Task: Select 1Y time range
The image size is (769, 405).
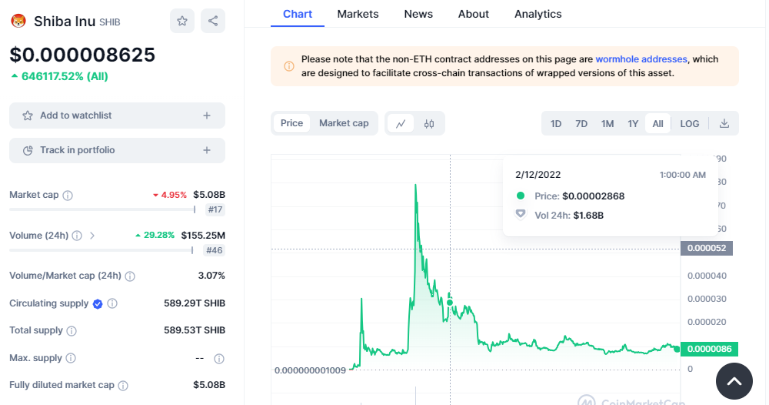Action: point(633,124)
